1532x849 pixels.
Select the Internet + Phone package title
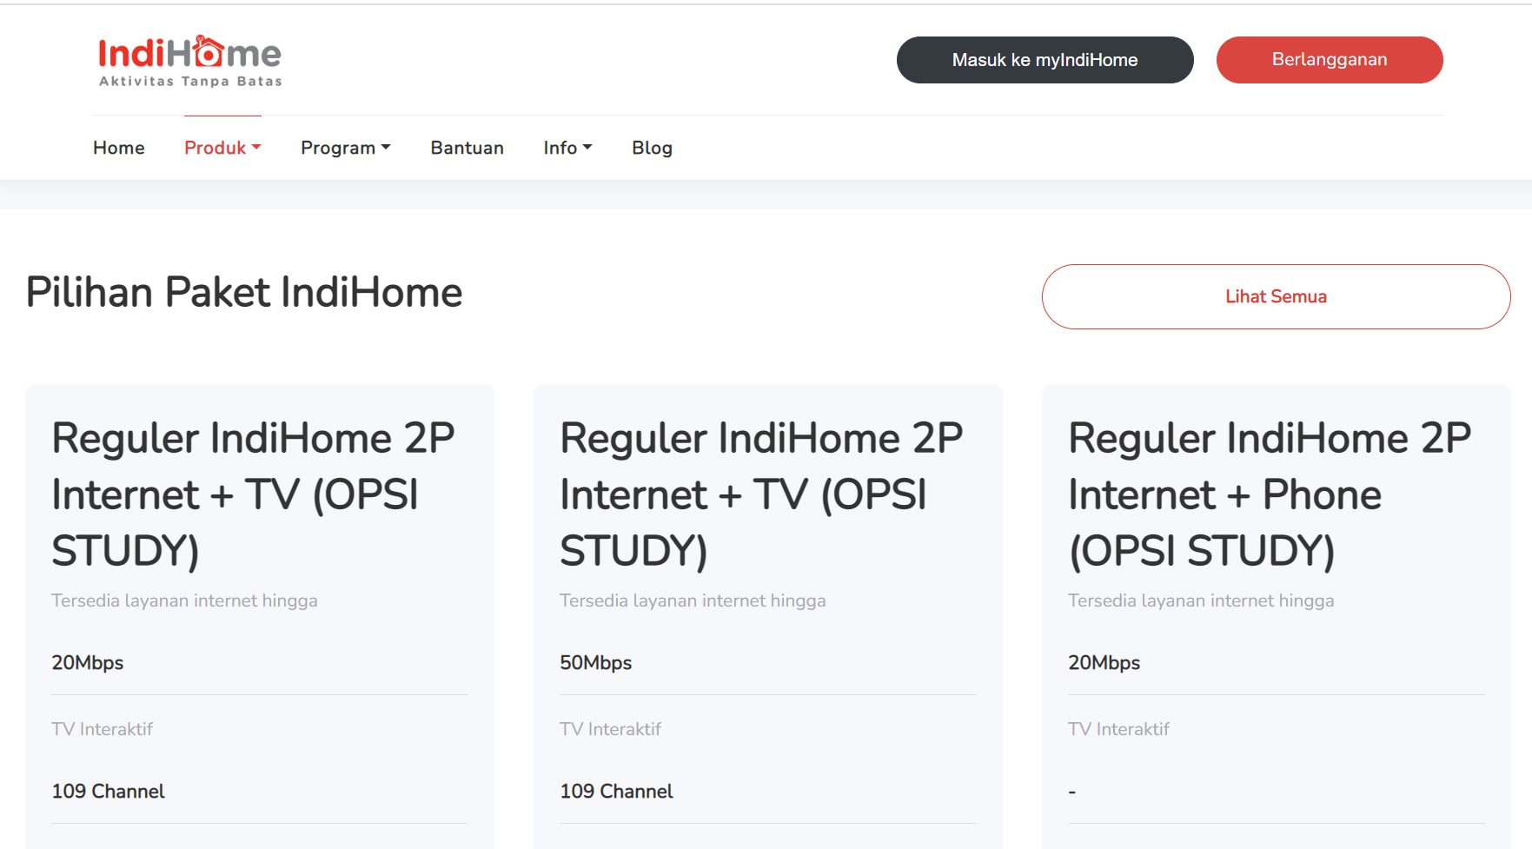click(x=1269, y=494)
